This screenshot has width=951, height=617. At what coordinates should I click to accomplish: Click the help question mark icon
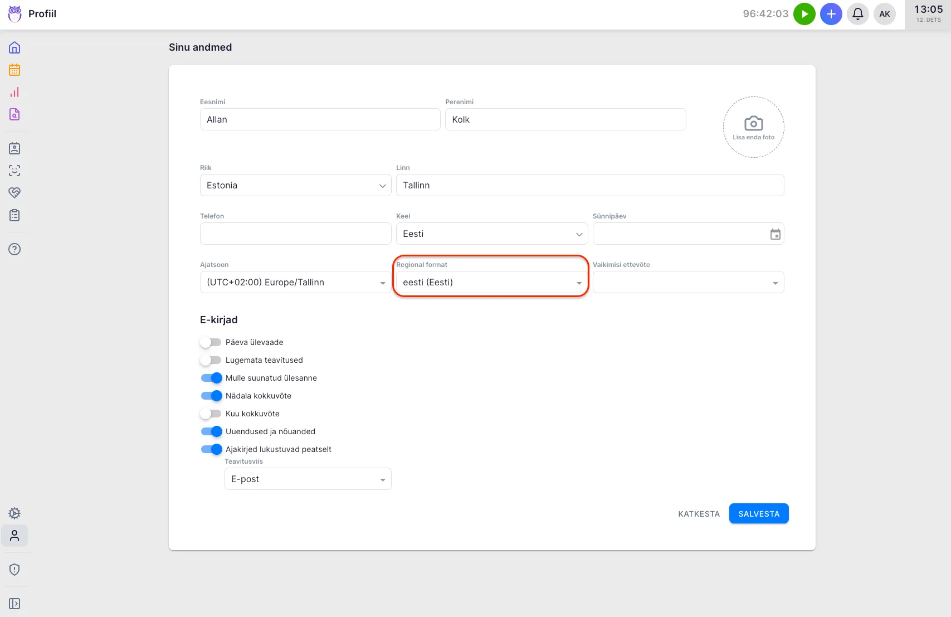click(14, 249)
